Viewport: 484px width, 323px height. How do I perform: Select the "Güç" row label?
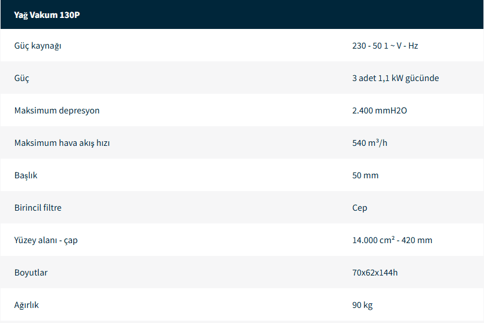(21, 78)
